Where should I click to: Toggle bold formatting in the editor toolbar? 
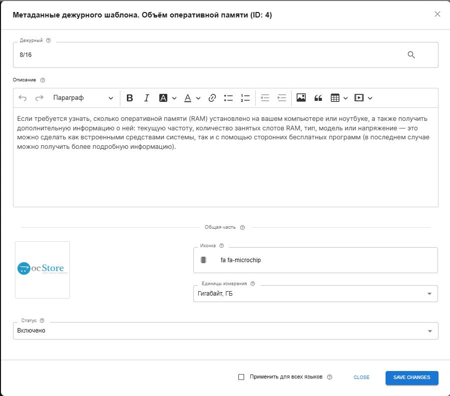click(x=130, y=98)
